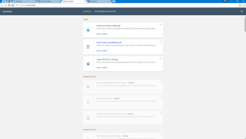Viewport: 246px width, 139px height.
Task: Show the EMBARGO.pdf in folder
Action: click(x=102, y=51)
